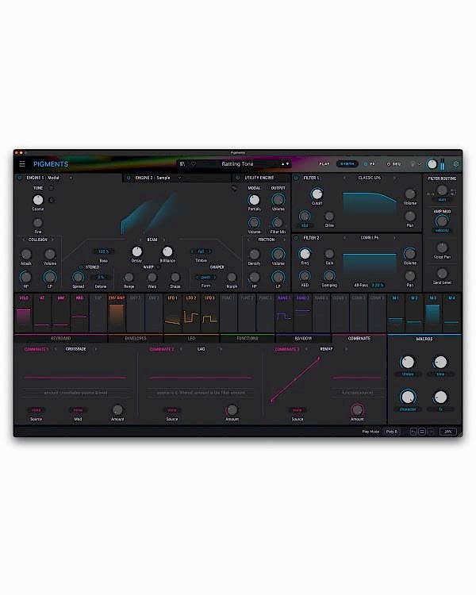The image size is (476, 595).
Task: Open the Timbre selector showing full
Action: coord(202,251)
